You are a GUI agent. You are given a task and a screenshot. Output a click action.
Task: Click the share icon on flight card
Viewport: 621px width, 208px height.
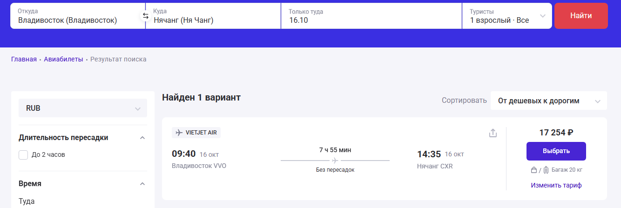tap(493, 133)
